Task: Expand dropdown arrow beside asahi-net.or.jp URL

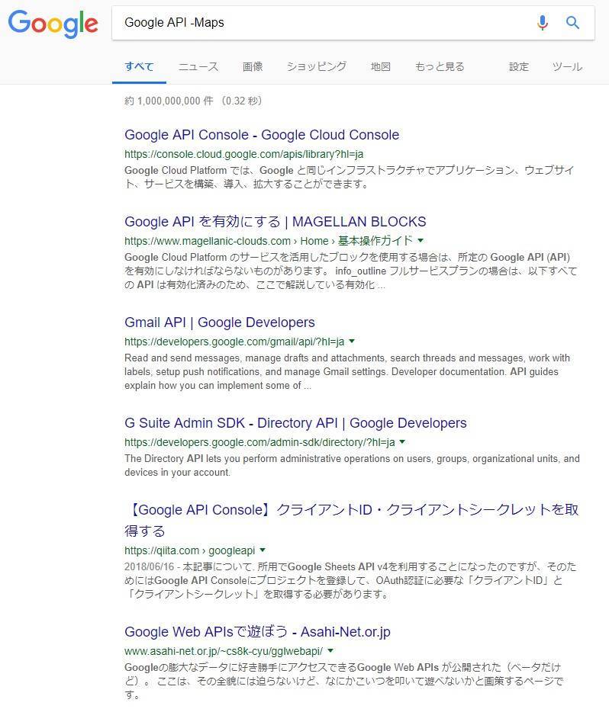Action: point(330,650)
